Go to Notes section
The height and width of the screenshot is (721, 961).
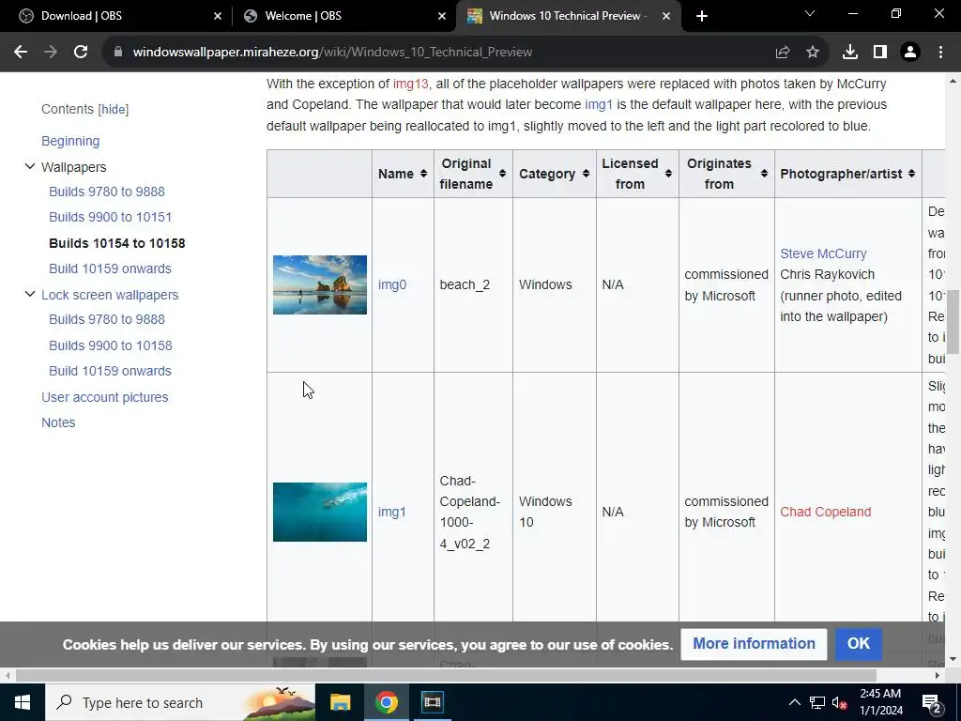58,422
